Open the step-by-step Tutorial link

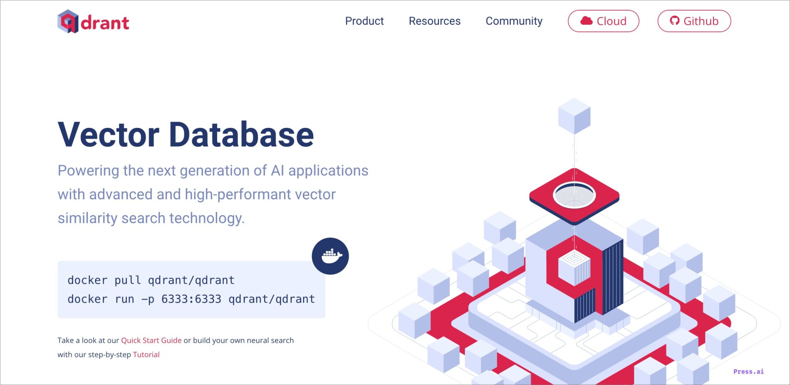[146, 355]
